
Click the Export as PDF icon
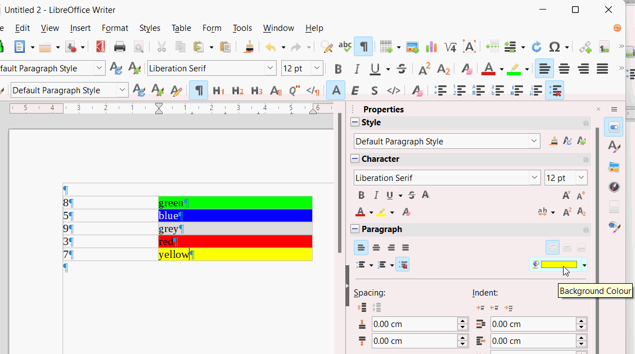click(x=101, y=47)
